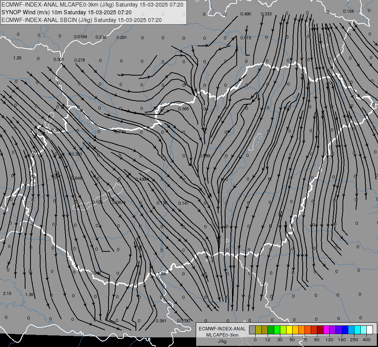Screen dimensions: 378x347
Task: Click the SBCIN title line in header
Action: [x=81, y=20]
